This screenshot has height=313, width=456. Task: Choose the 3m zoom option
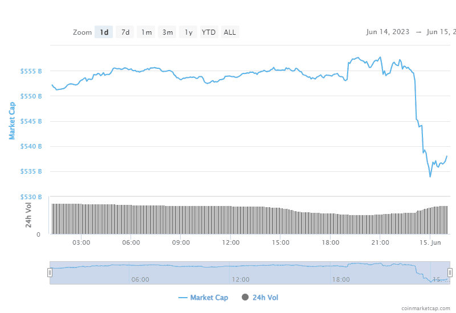tap(168, 32)
